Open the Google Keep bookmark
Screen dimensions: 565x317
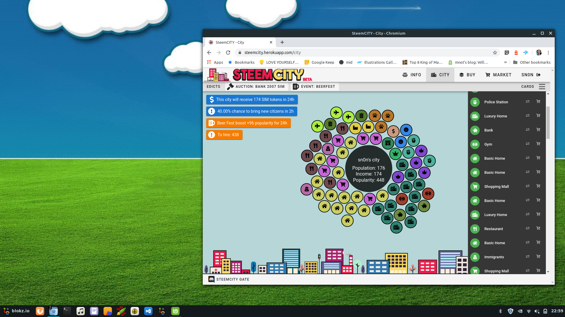tap(319, 62)
